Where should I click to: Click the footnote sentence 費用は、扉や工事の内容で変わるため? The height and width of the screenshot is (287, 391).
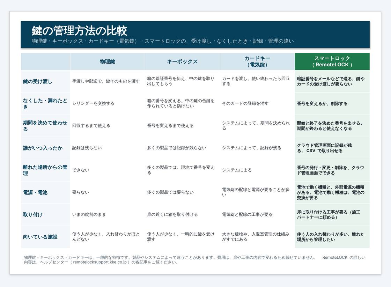(x=267, y=258)
